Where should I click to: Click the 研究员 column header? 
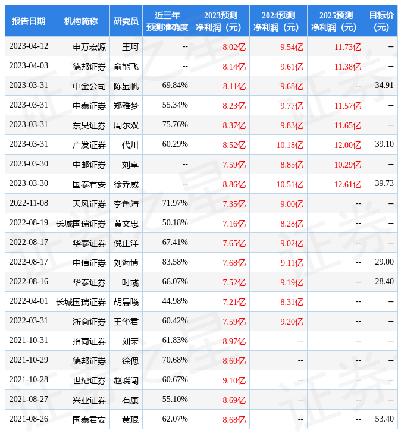click(x=126, y=21)
